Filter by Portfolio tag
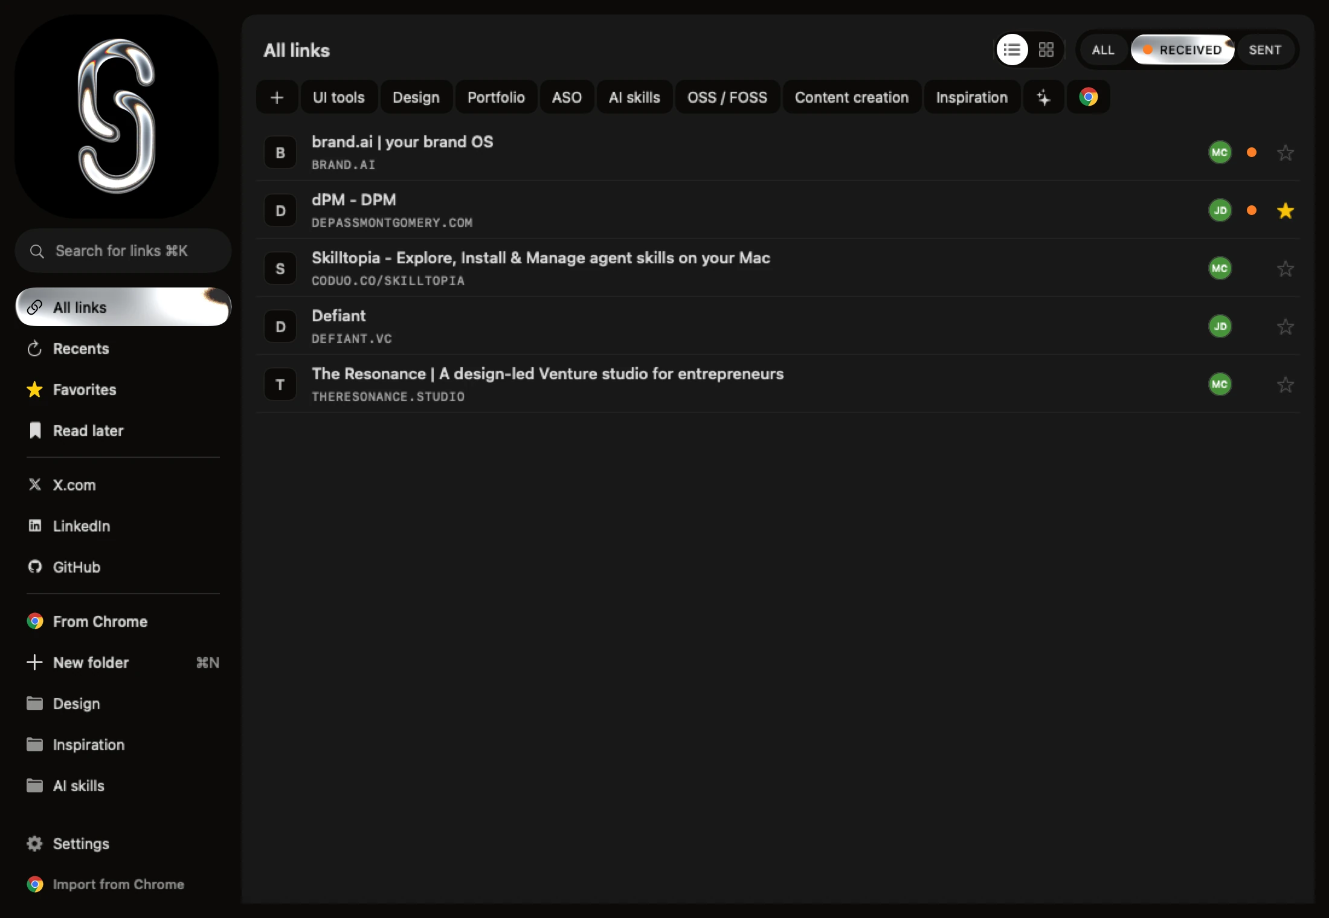 pos(496,97)
